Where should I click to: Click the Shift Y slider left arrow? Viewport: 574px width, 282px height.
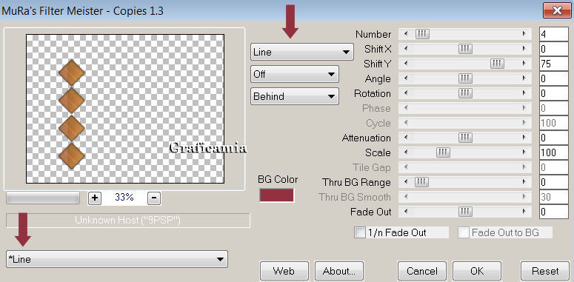(406, 64)
